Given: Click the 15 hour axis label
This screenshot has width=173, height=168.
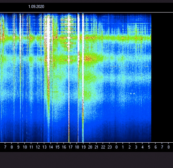Looking at the screenshot, I should [x=58, y=147].
